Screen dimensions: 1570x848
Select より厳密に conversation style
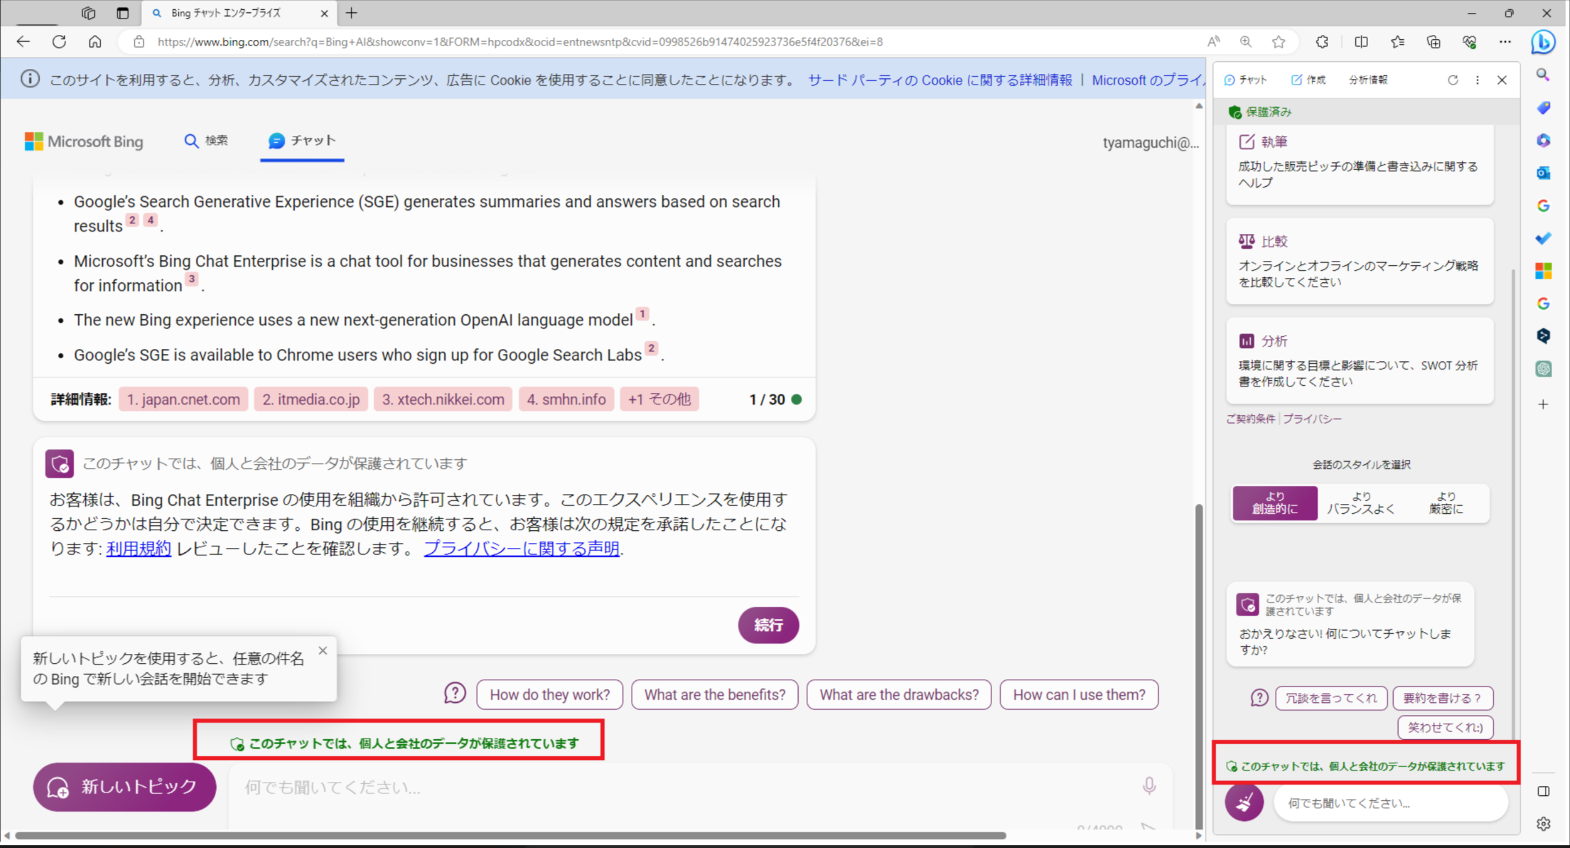tap(1446, 503)
